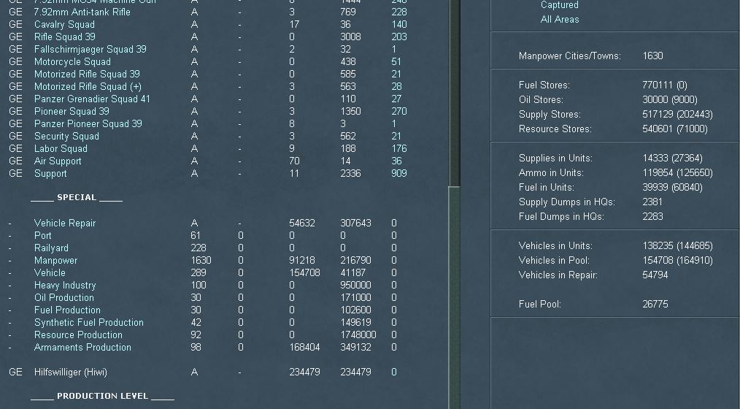Click Resource Stores value 540601 (71000)
This screenshot has width=740, height=409.
[675, 129]
